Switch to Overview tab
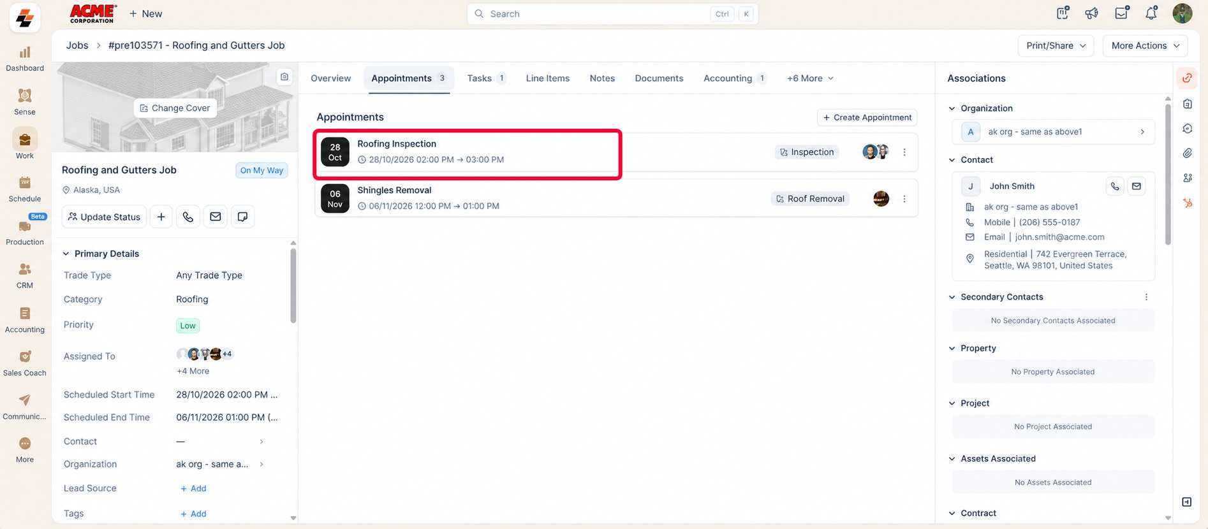This screenshot has height=529, width=1208. (x=331, y=78)
